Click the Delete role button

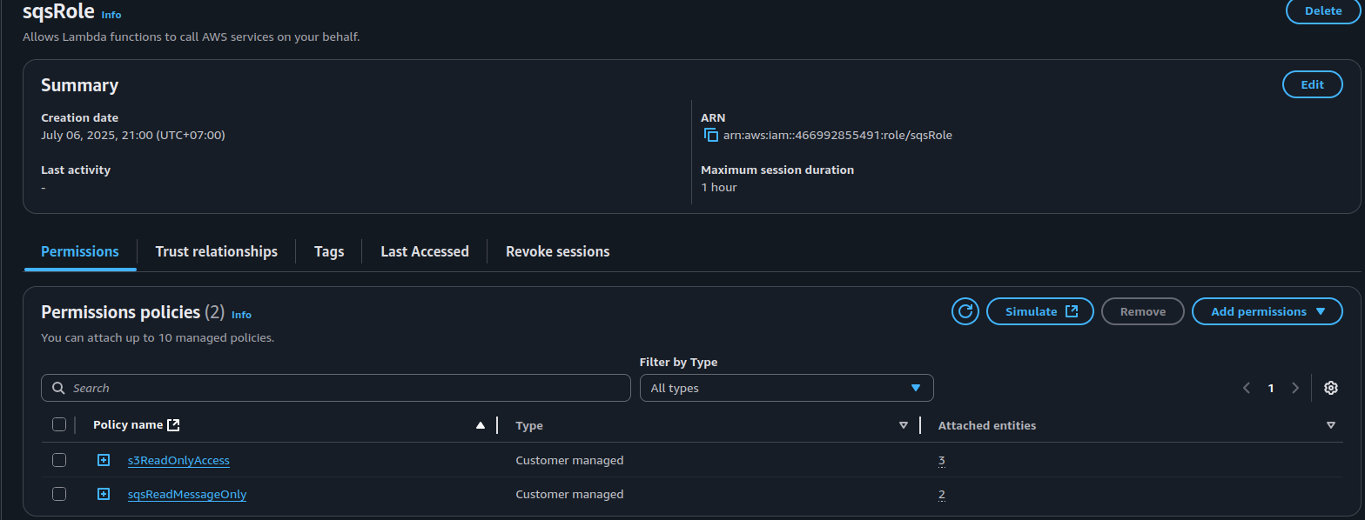click(x=1322, y=11)
